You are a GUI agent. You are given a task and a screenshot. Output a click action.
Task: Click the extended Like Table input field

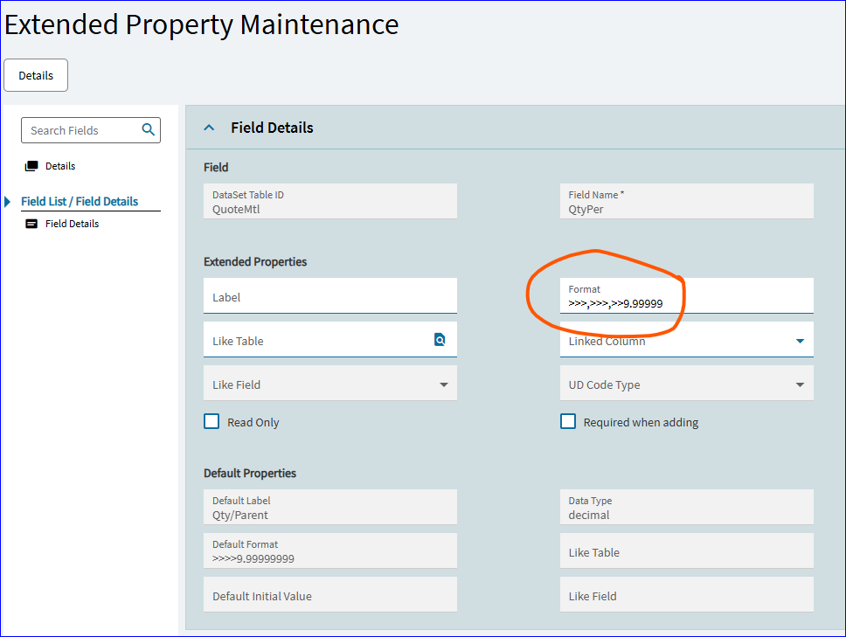point(330,339)
